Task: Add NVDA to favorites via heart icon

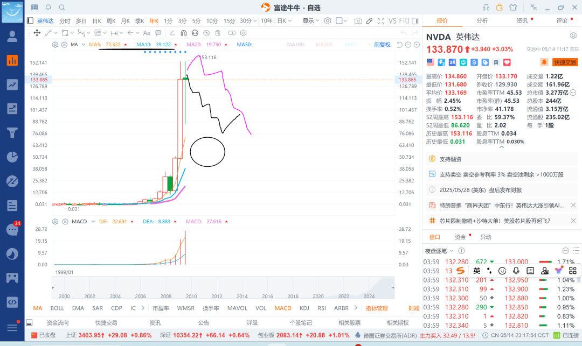Action: point(507,62)
